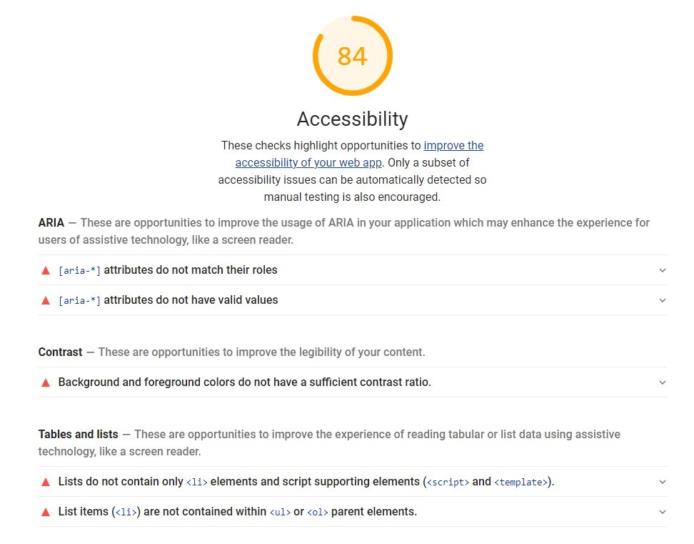Click the red triangle beside aria roles audit

coord(46,270)
